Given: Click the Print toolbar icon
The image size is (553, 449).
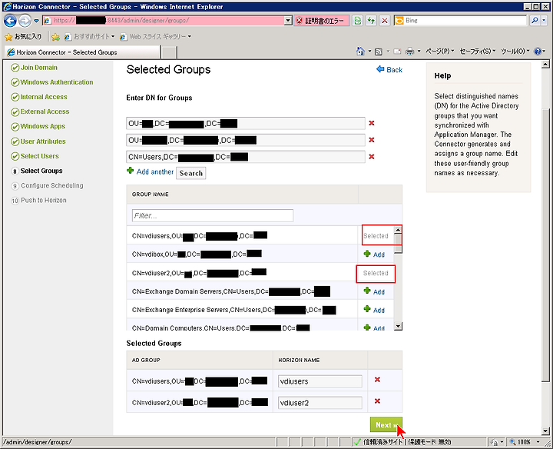Looking at the screenshot, I should pyautogui.click(x=409, y=52).
